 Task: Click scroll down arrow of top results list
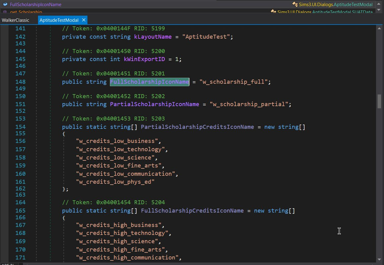coord(379,10)
